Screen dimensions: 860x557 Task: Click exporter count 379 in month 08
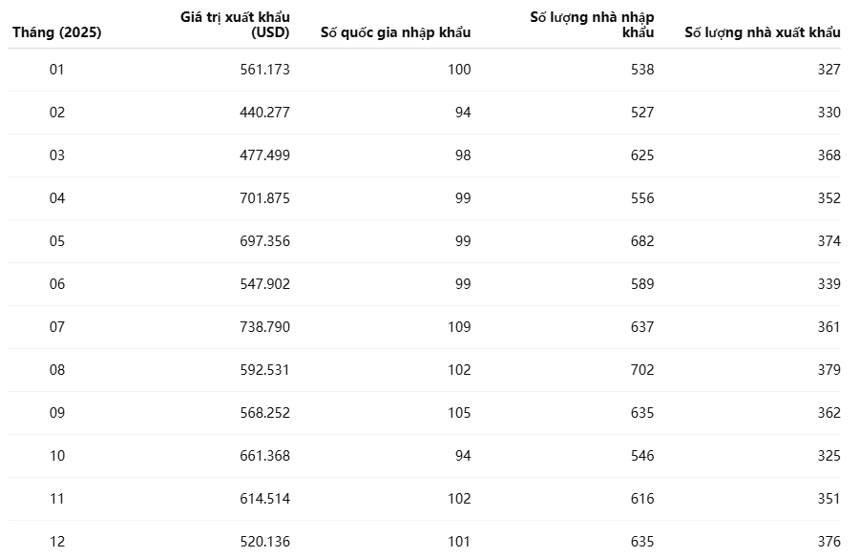point(829,370)
